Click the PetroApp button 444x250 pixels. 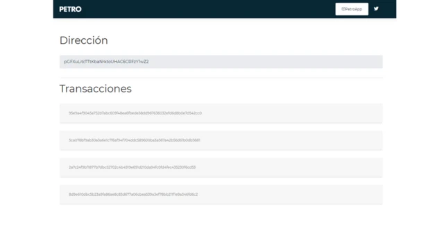click(352, 9)
